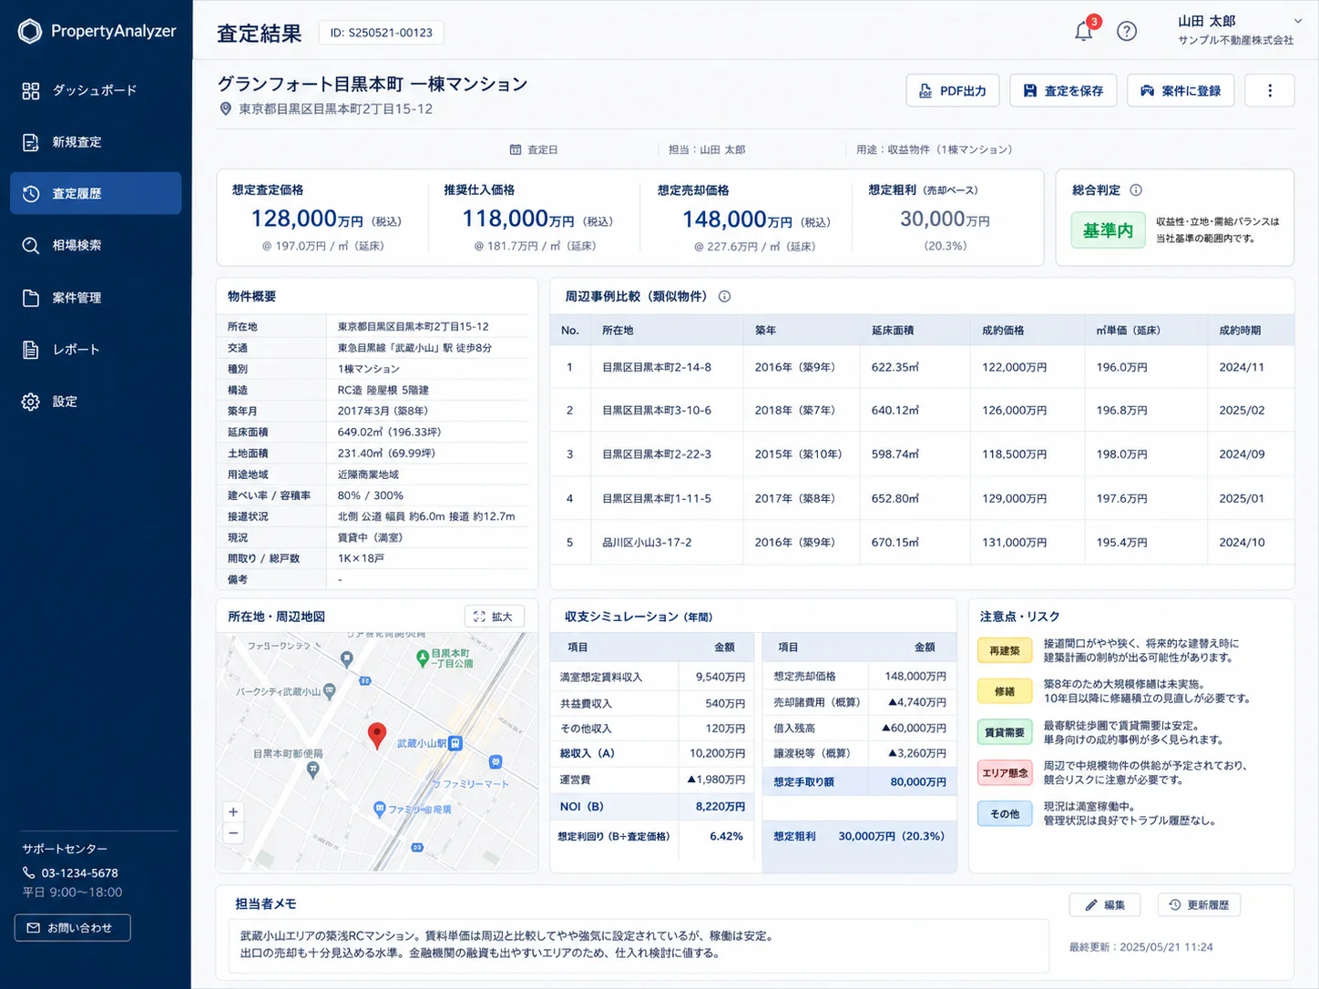Open レポート in the sidebar
Screen dimensions: 1319x989
pos(96,350)
